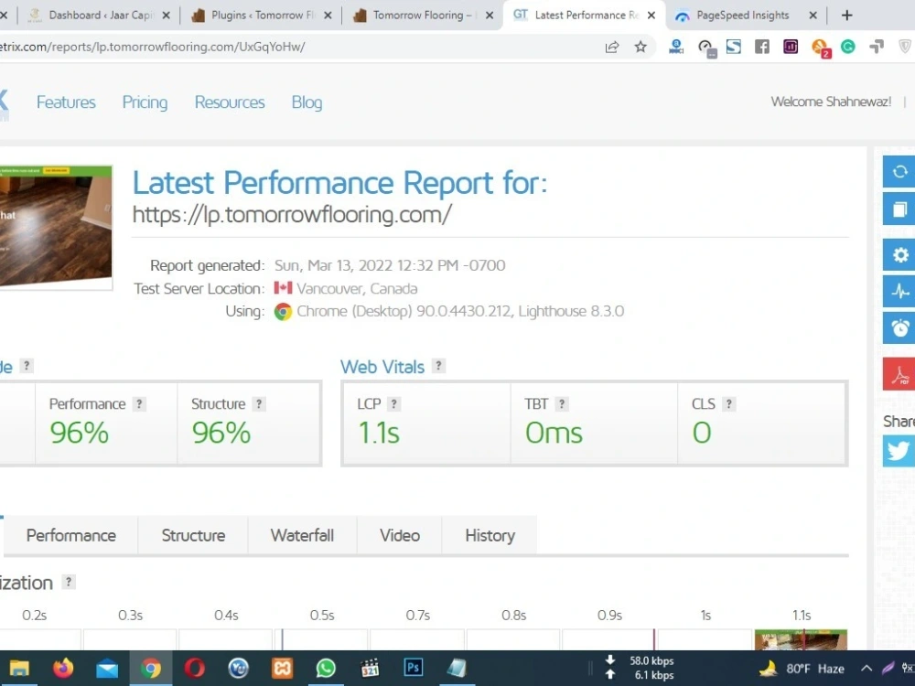The width and height of the screenshot is (915, 686).
Task: Click the alarm clock alerts icon
Action: coord(899,327)
